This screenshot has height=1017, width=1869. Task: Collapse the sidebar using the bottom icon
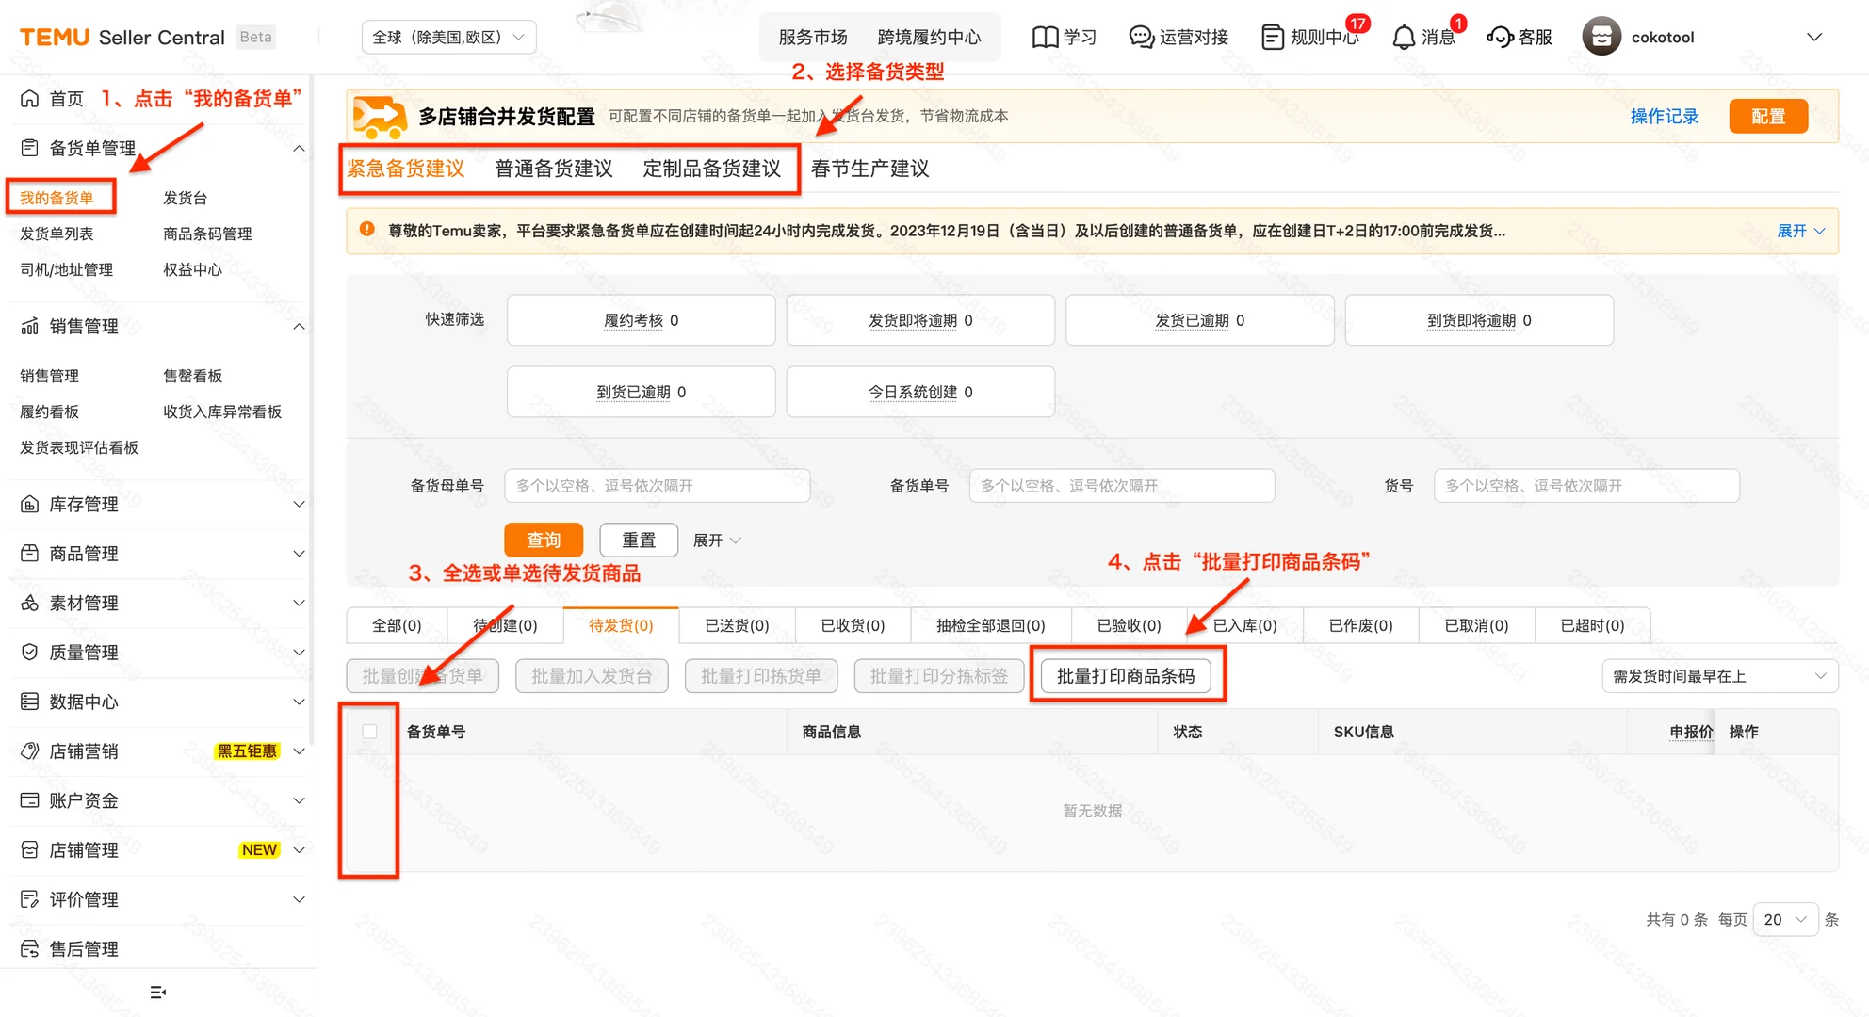click(158, 992)
